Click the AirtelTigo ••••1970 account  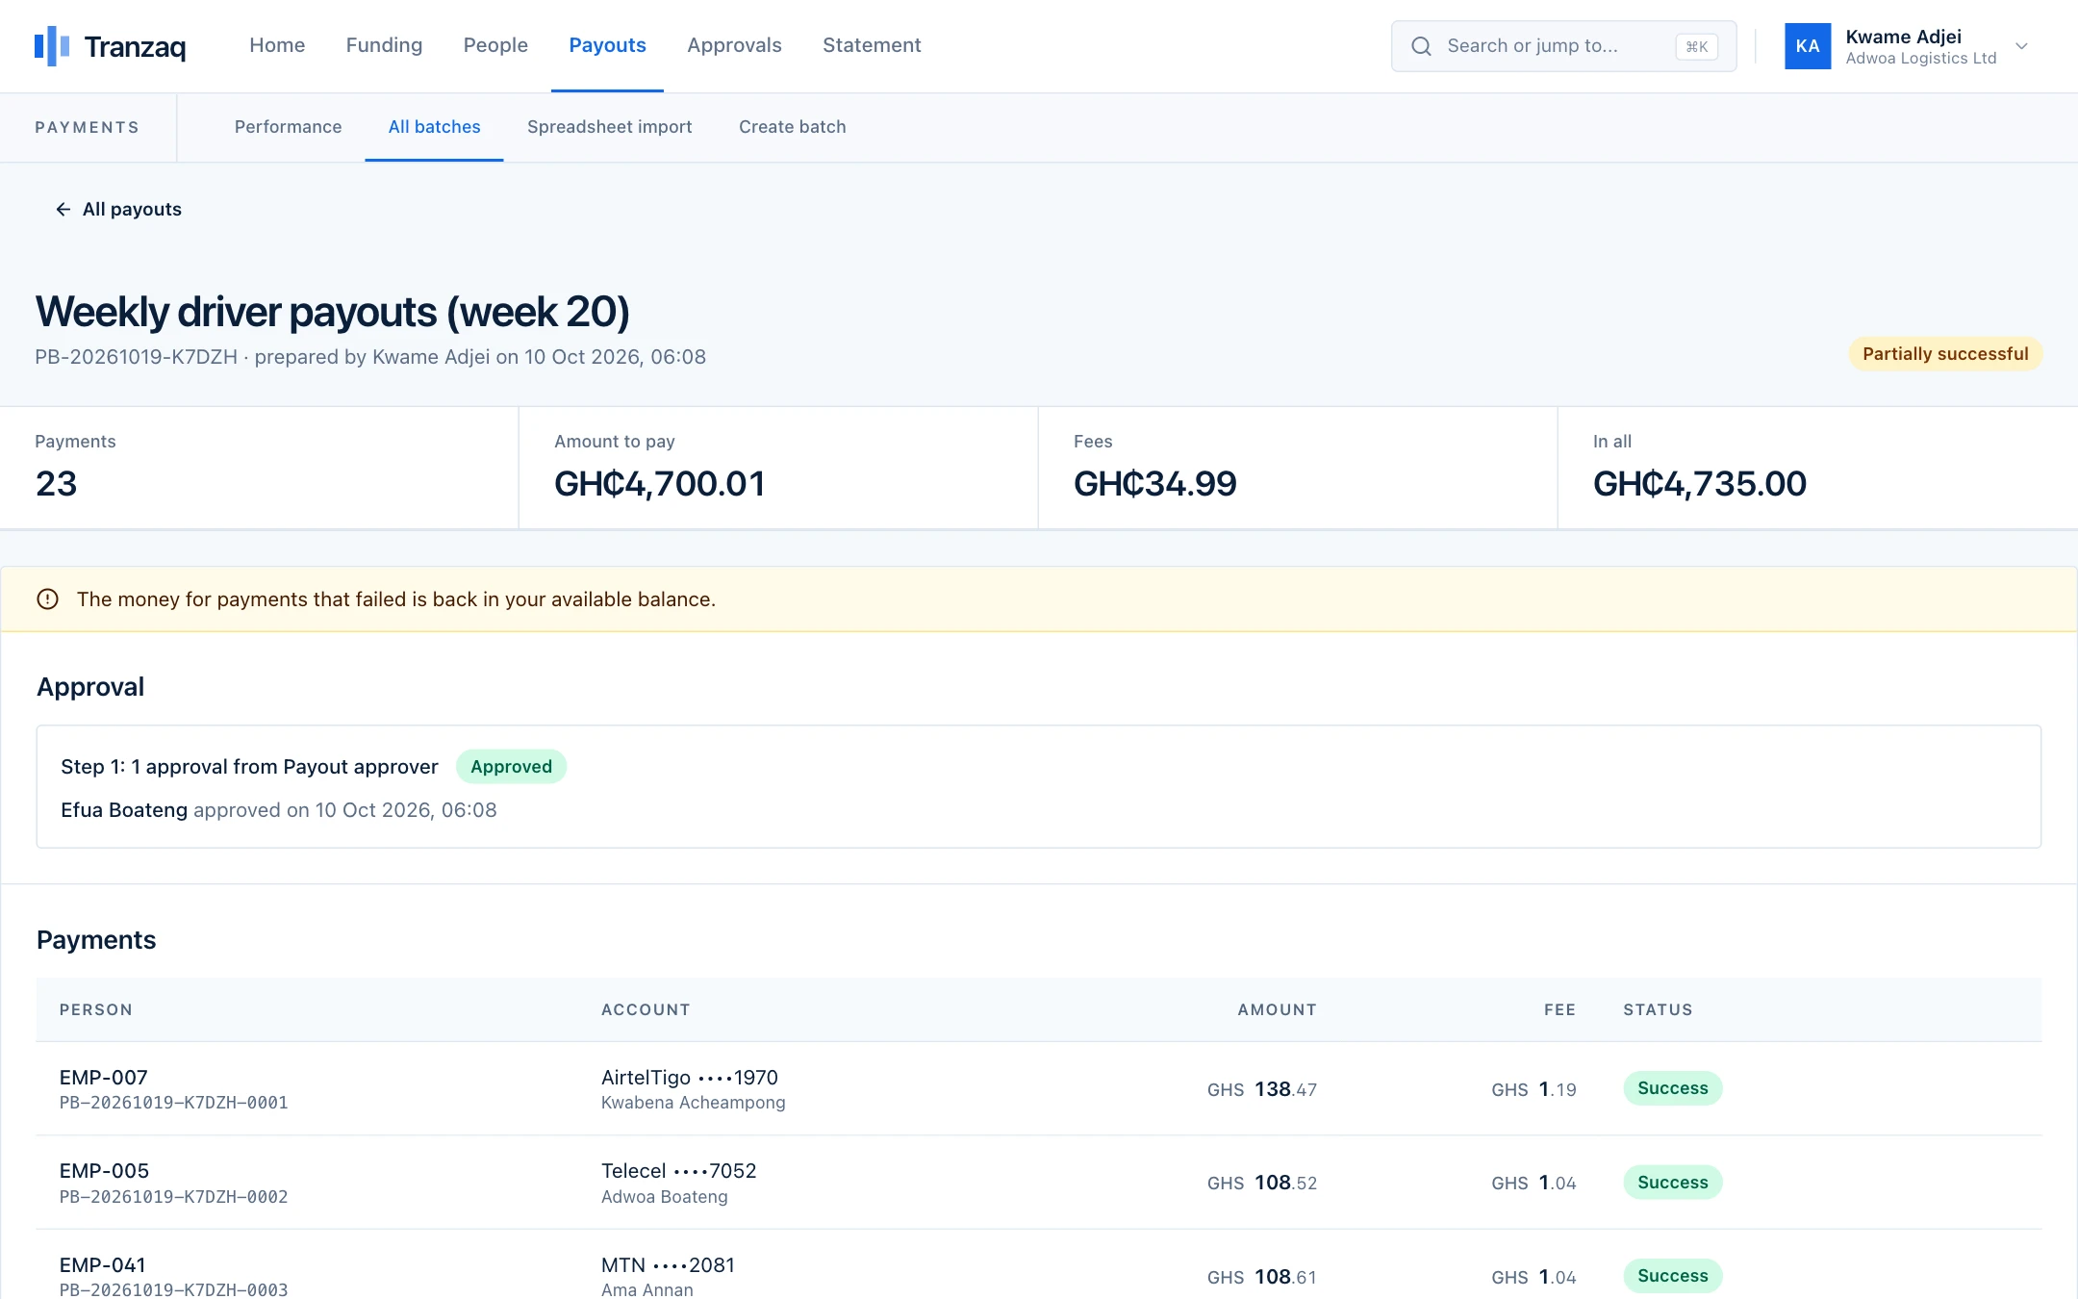click(689, 1078)
